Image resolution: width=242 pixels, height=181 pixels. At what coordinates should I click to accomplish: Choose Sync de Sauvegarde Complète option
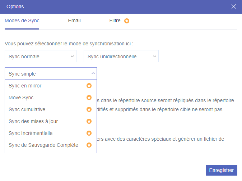43,145
